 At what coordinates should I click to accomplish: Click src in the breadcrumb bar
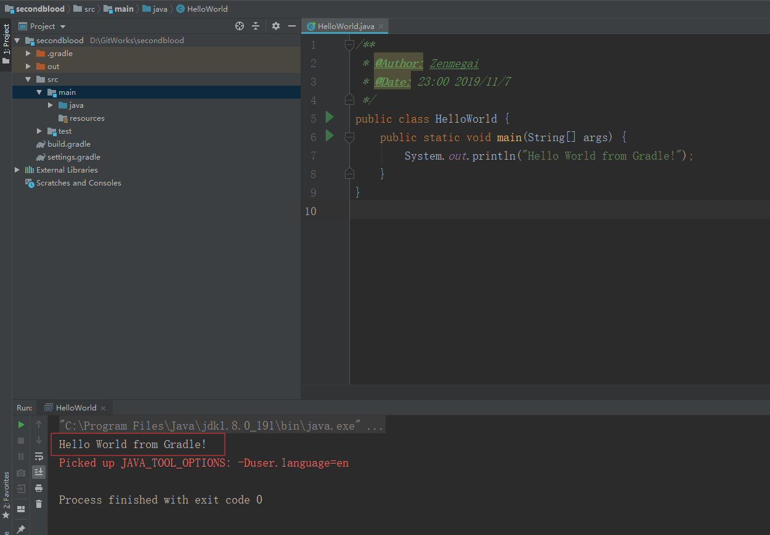[85, 9]
